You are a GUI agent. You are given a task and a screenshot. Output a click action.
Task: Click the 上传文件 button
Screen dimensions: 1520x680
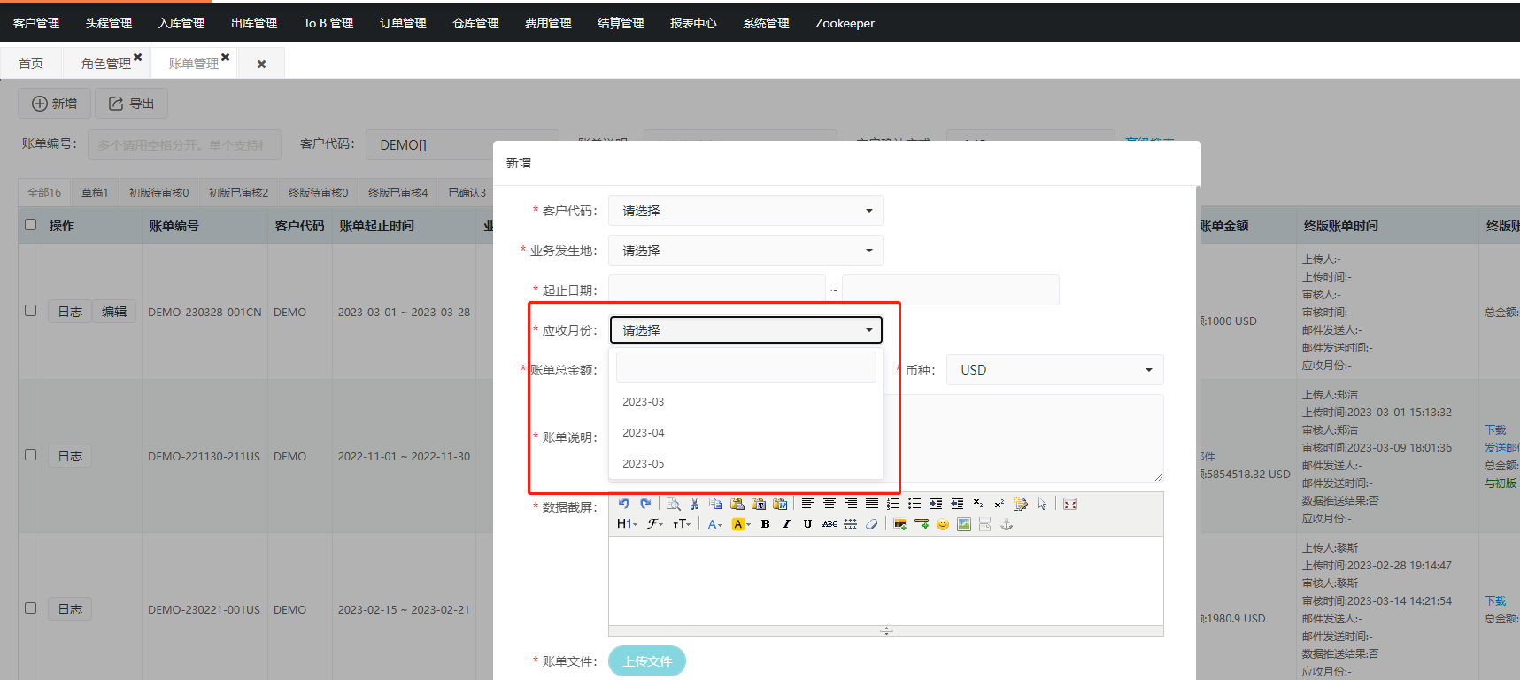click(x=647, y=661)
